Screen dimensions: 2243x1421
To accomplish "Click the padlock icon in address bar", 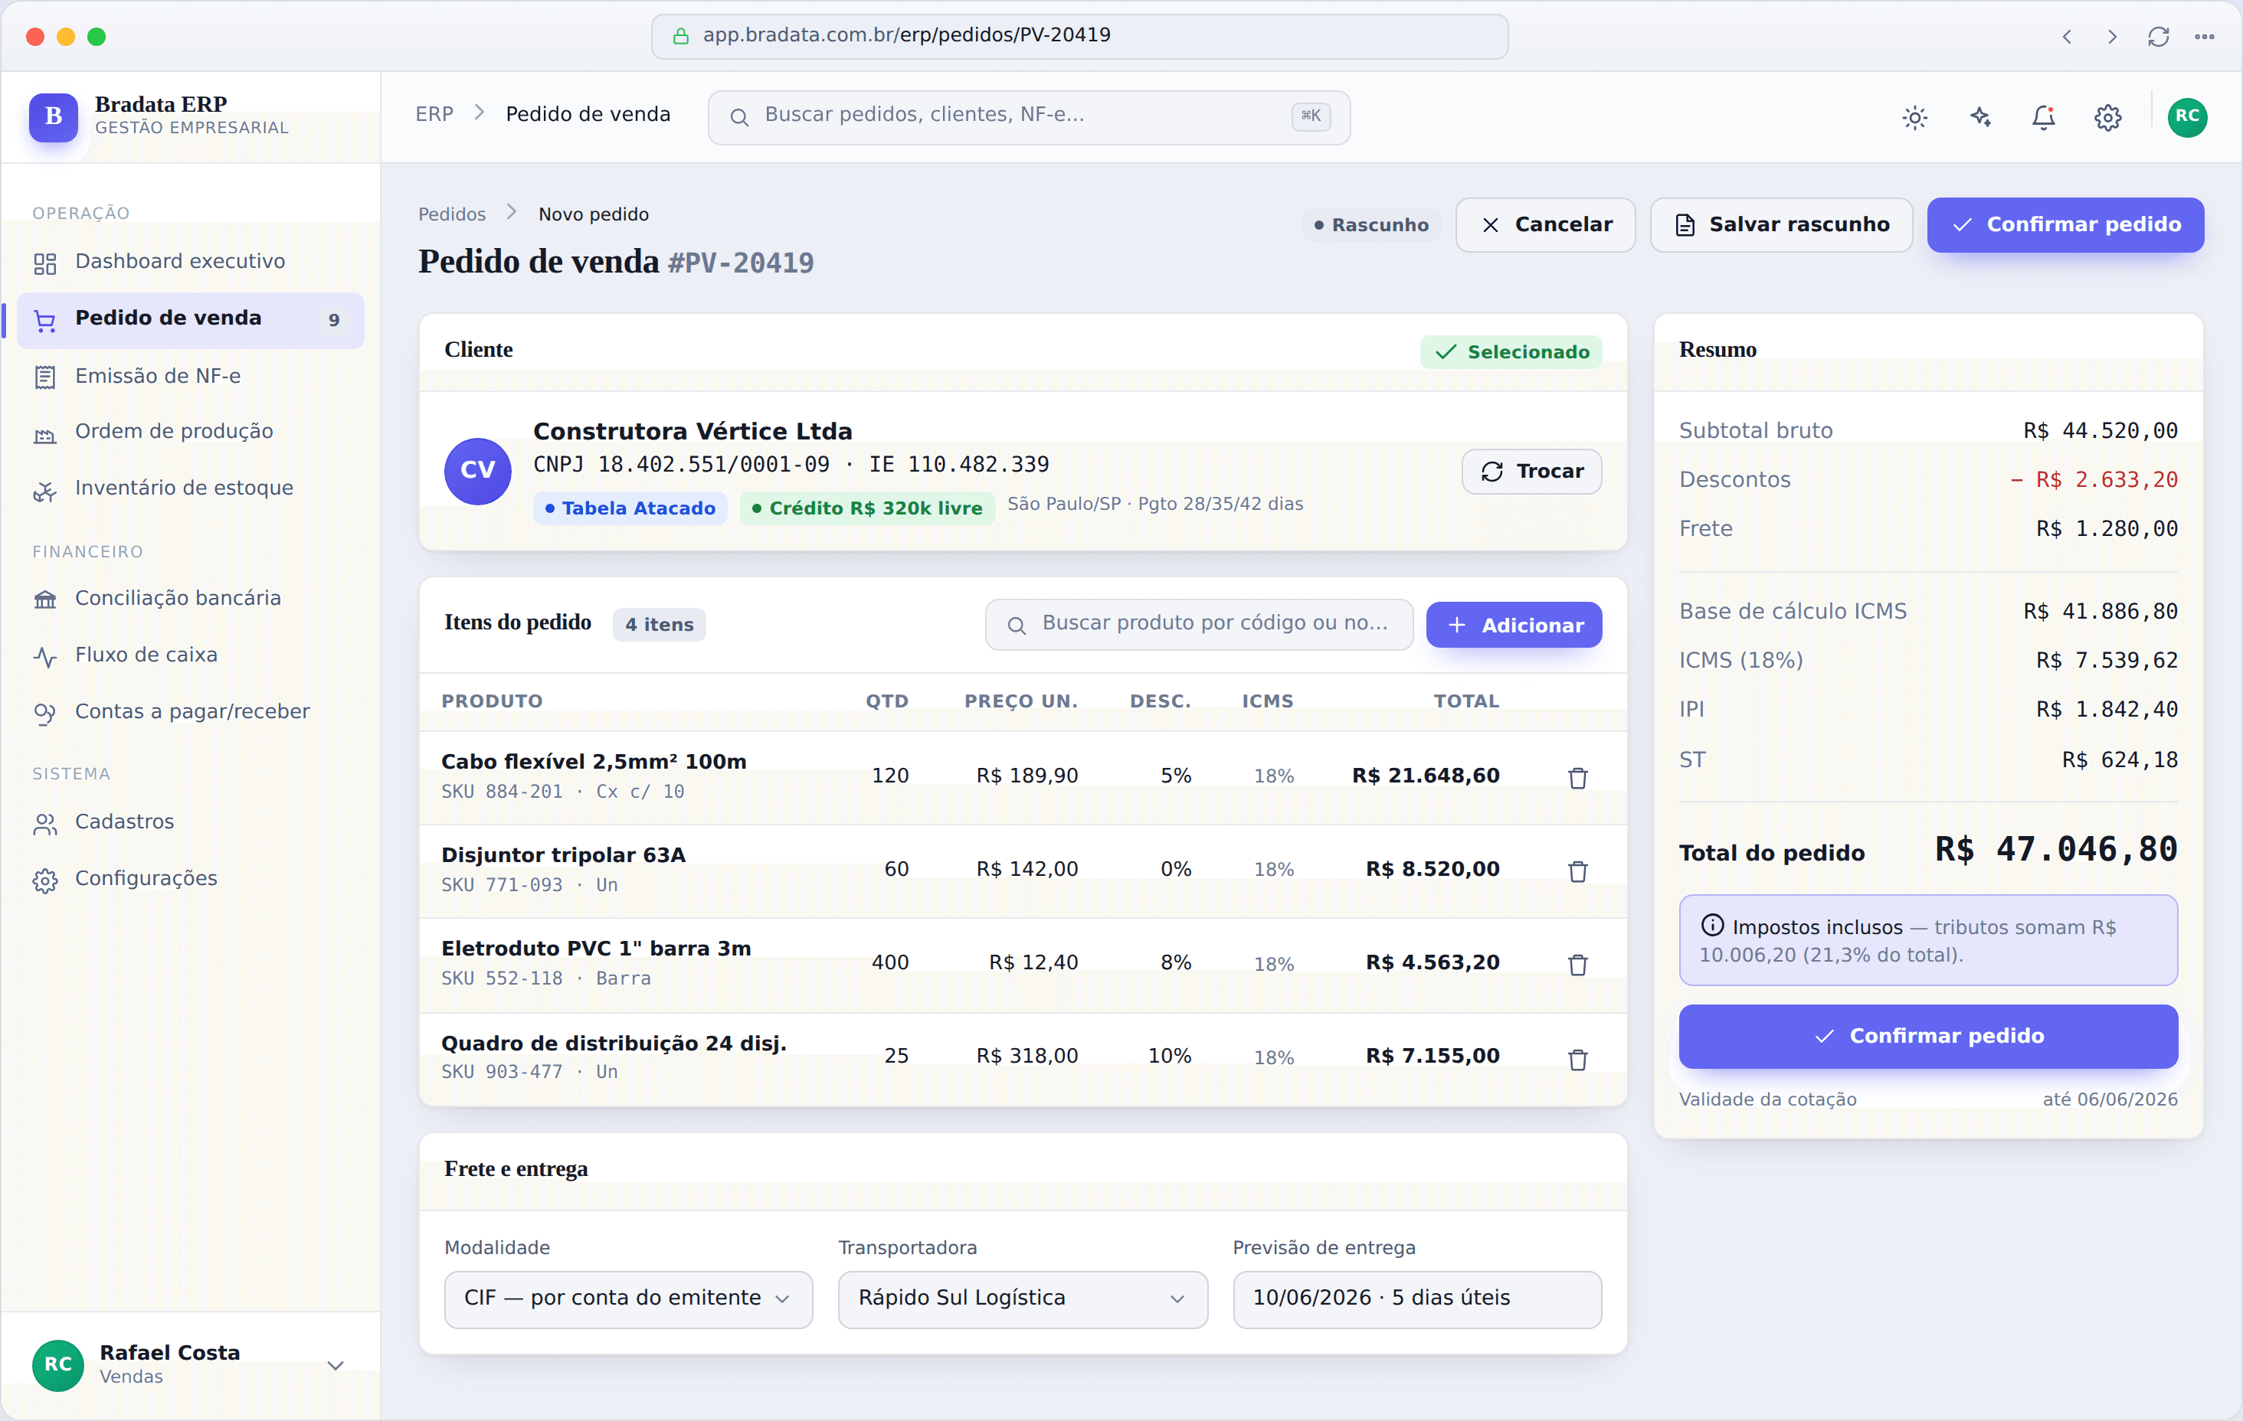I will pos(681,36).
